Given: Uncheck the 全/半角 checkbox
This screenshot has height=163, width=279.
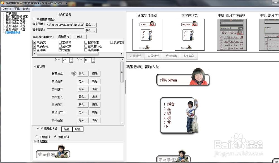Looking at the screenshot, I should (x=35, y=50).
